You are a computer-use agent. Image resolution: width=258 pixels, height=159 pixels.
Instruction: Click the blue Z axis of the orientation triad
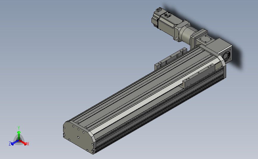tap(15, 143)
